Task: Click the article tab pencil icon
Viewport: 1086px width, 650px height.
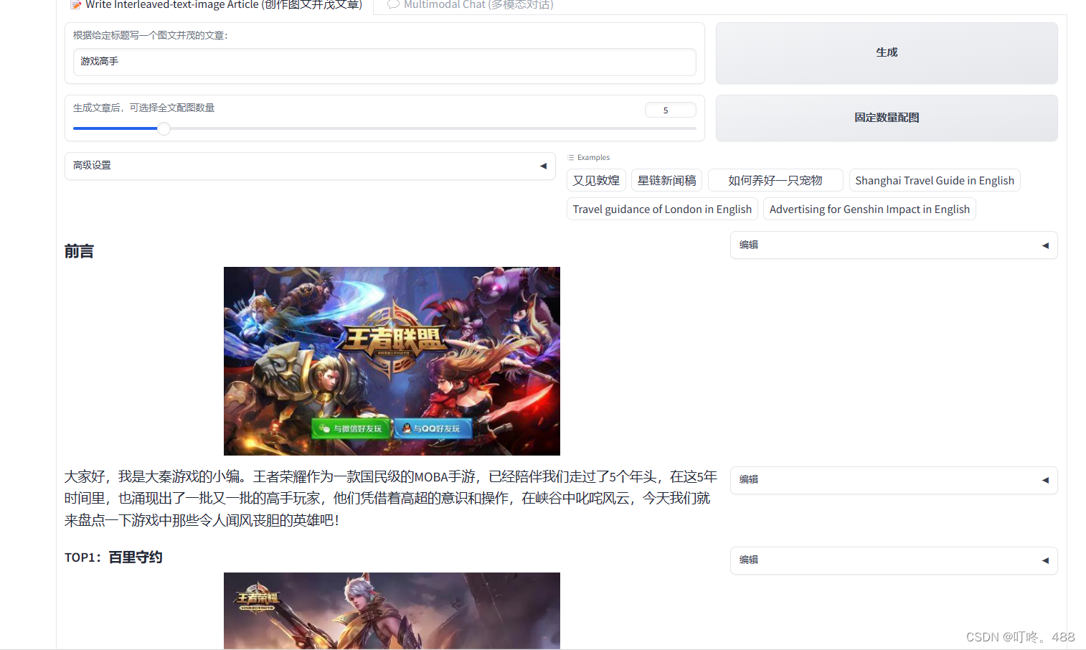Action: [x=76, y=5]
